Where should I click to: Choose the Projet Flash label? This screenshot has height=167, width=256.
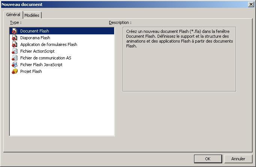click(31, 71)
